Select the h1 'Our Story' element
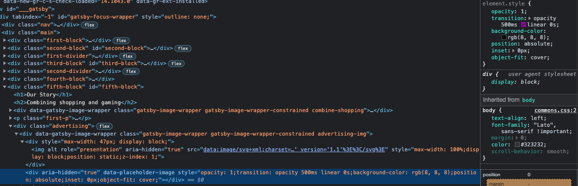 pos(43,94)
